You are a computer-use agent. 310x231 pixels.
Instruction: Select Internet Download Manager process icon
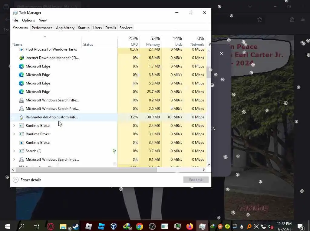click(x=21, y=58)
